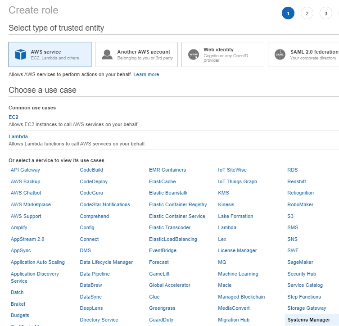Select AWS Support service
This screenshot has height=326, width=339.
point(26,216)
